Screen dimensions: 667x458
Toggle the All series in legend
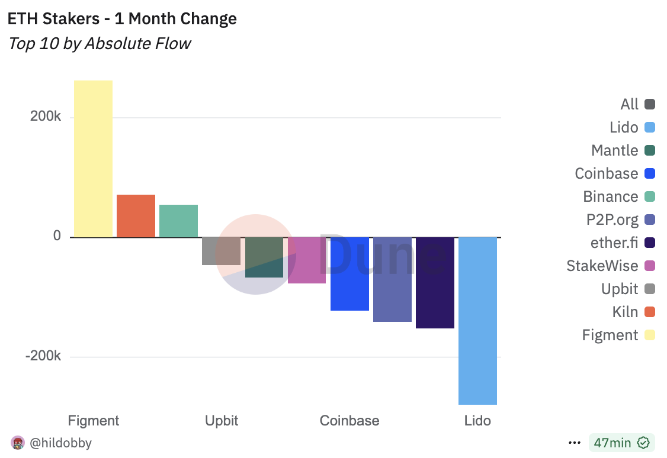[x=637, y=104]
